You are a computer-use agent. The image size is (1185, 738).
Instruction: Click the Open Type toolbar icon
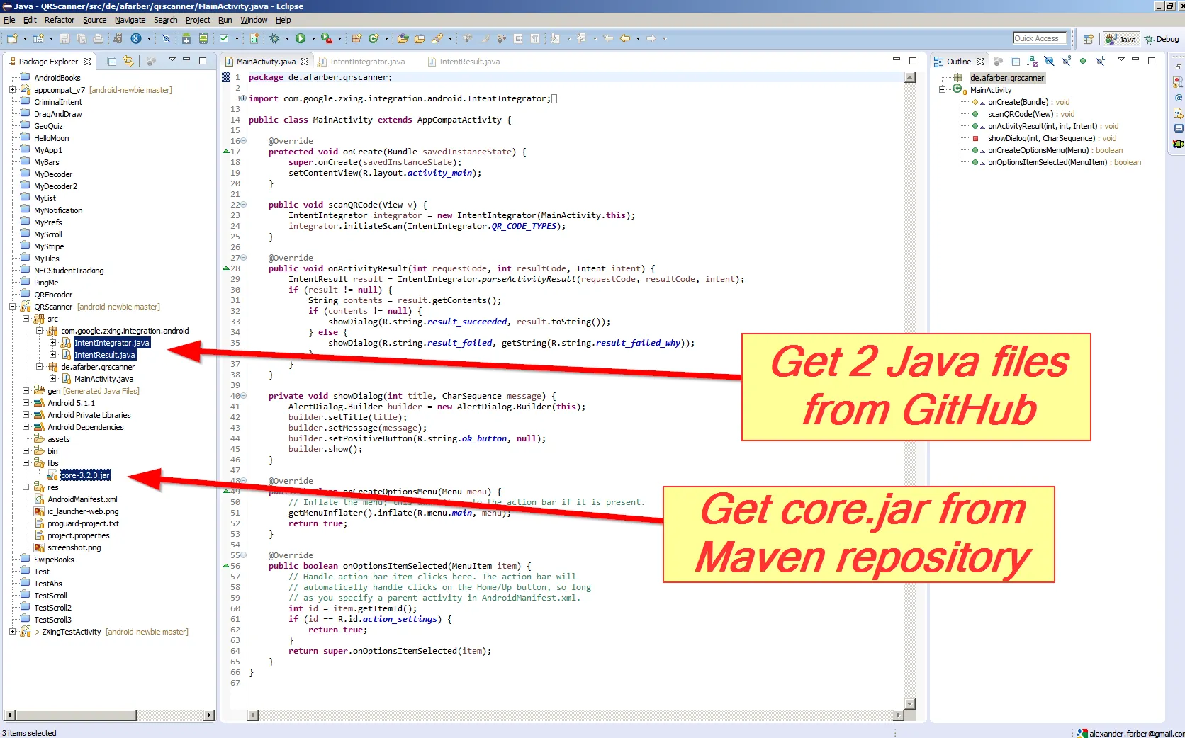tap(403, 38)
